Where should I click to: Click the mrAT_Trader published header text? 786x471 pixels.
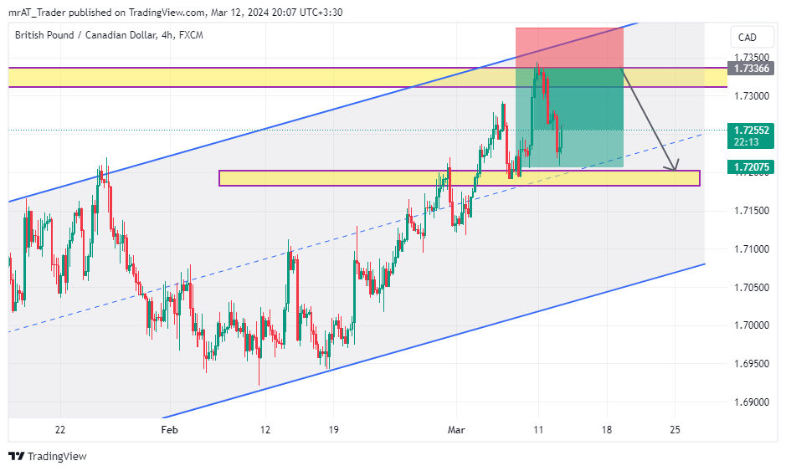click(176, 13)
